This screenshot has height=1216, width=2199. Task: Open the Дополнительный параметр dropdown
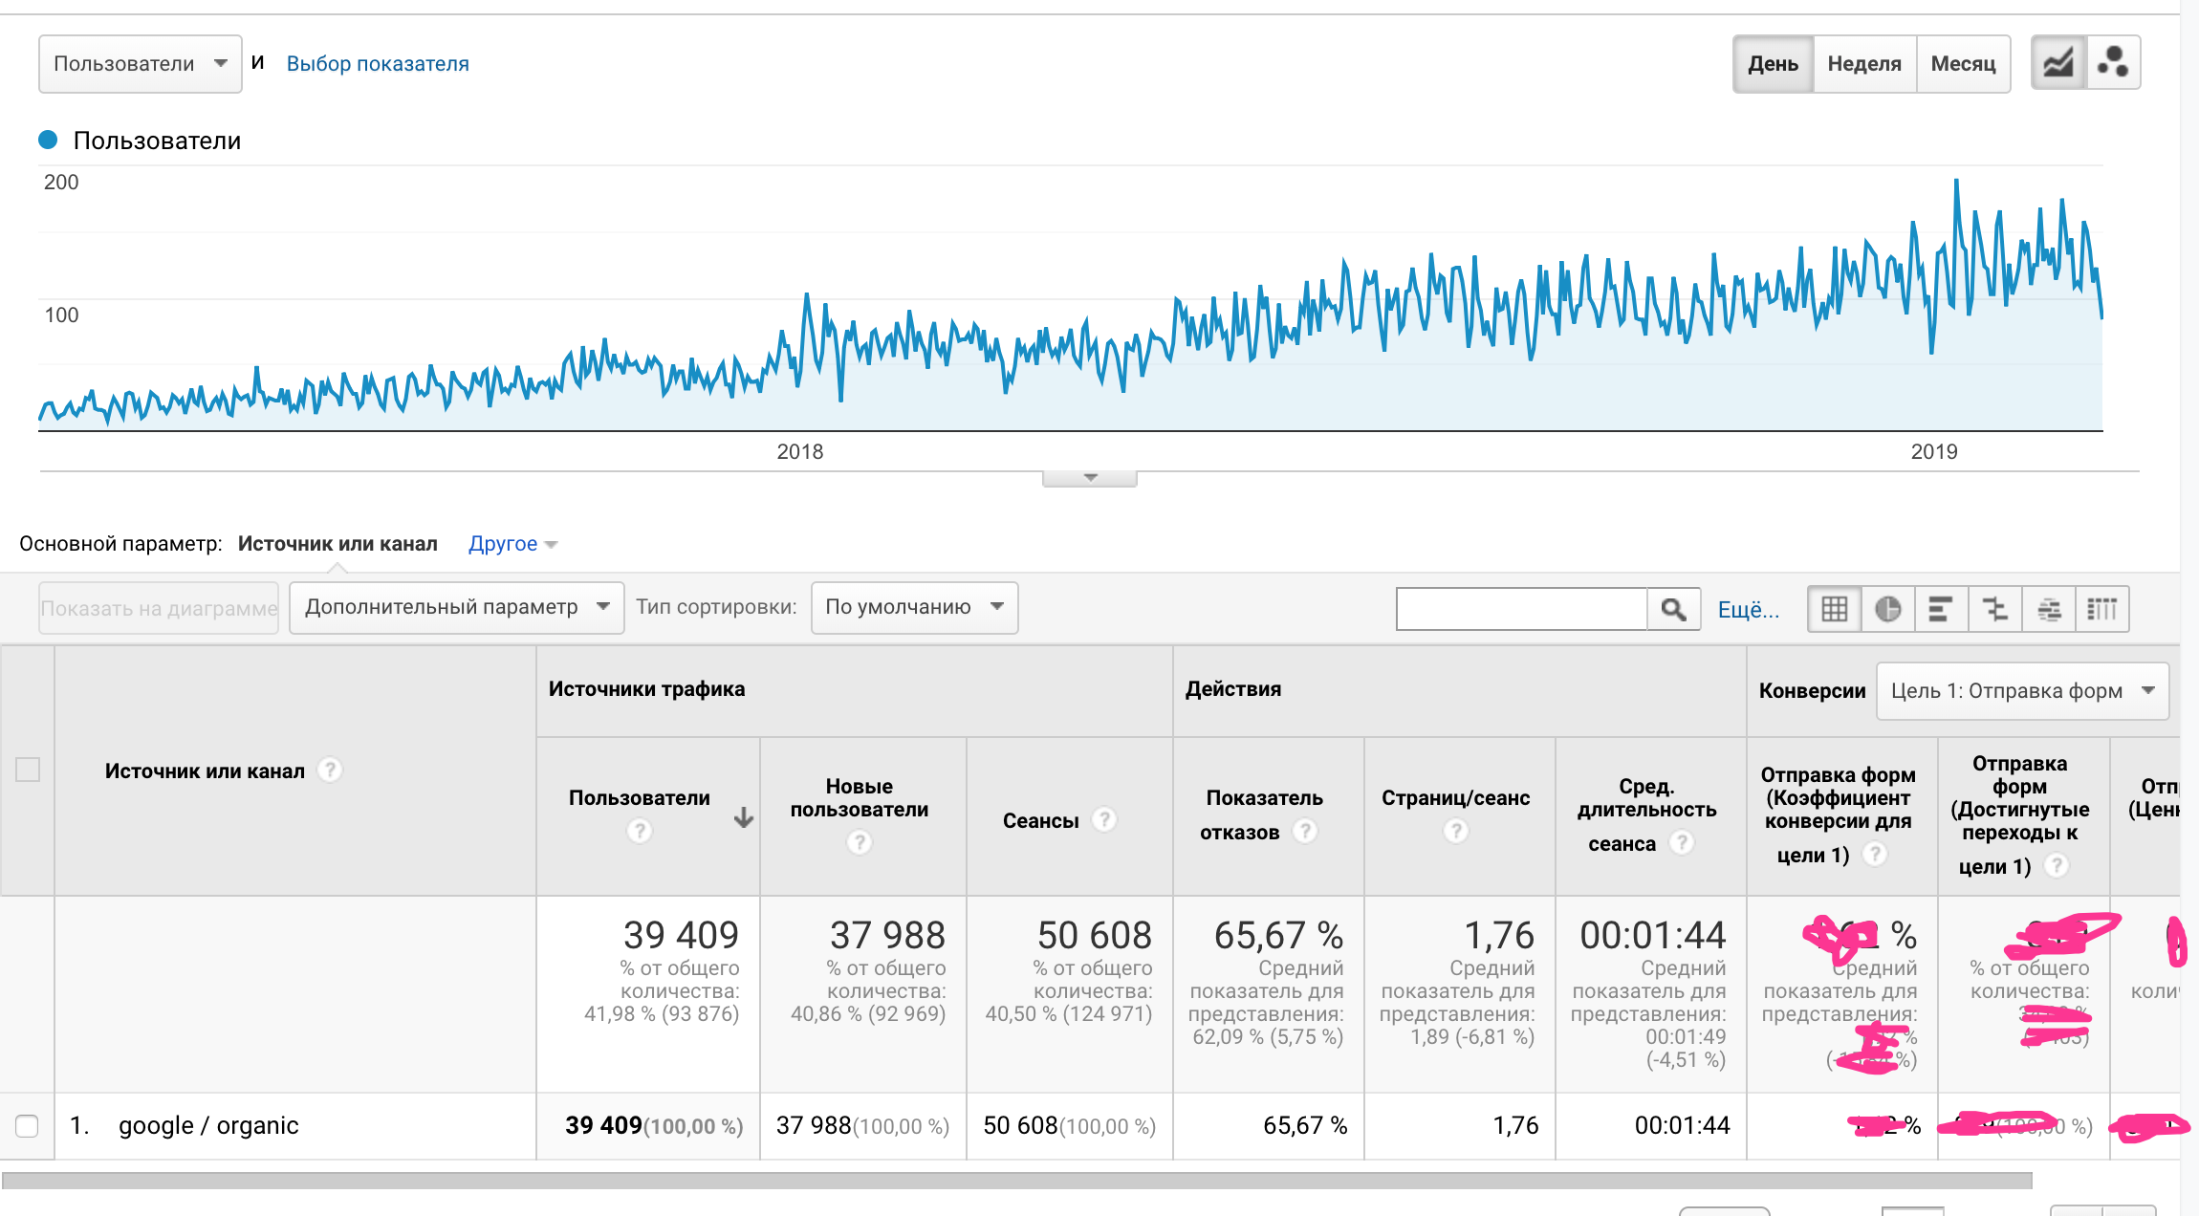[457, 607]
